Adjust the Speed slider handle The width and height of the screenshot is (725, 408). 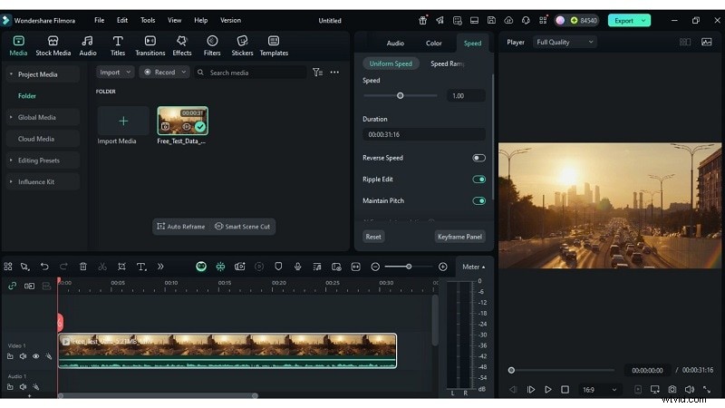(x=400, y=96)
